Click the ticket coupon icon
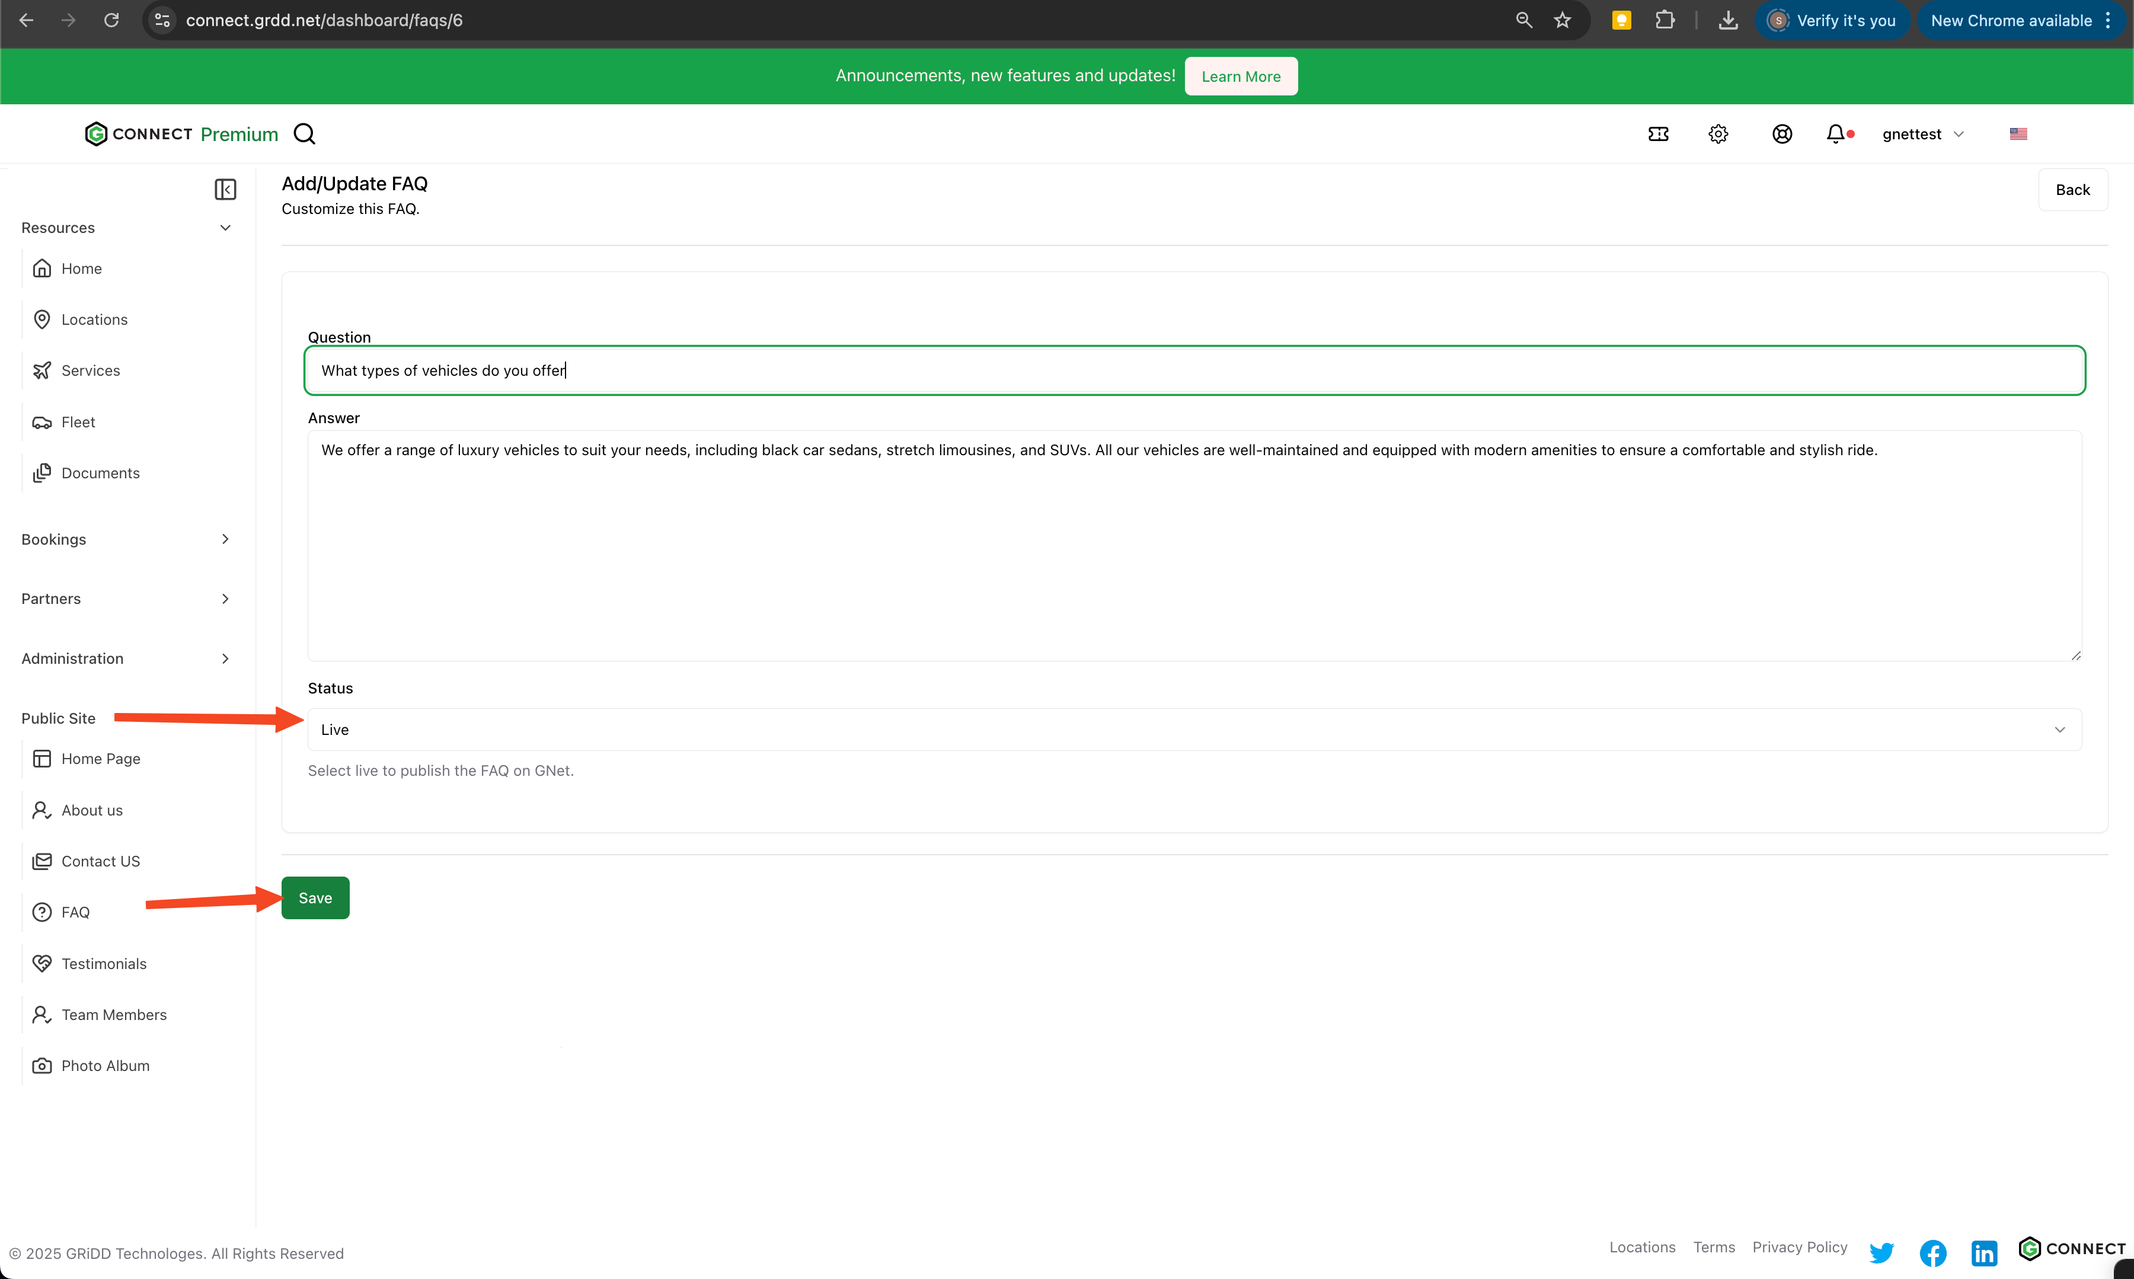The height and width of the screenshot is (1279, 2134). 1657,133
